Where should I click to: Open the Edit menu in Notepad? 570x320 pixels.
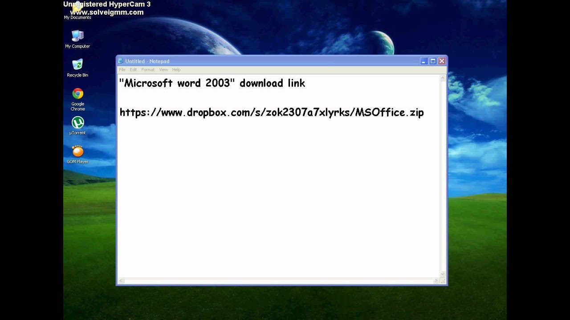tap(133, 70)
